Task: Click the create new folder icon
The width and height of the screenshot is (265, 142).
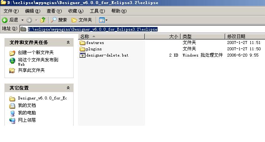Action: click(12, 53)
